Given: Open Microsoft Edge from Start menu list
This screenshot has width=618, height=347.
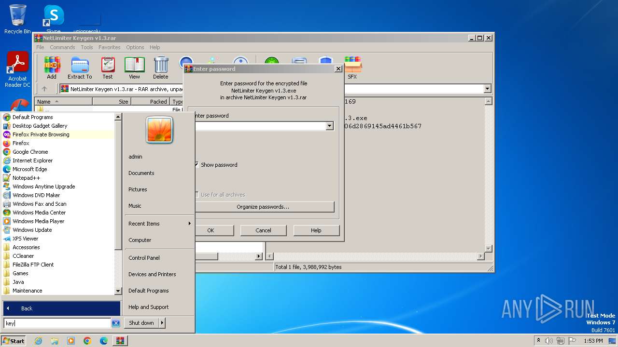Looking at the screenshot, I should tap(58, 169).
